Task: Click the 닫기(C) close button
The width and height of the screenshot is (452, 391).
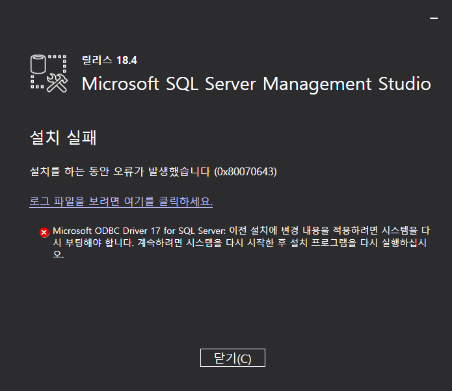Action: [233, 358]
